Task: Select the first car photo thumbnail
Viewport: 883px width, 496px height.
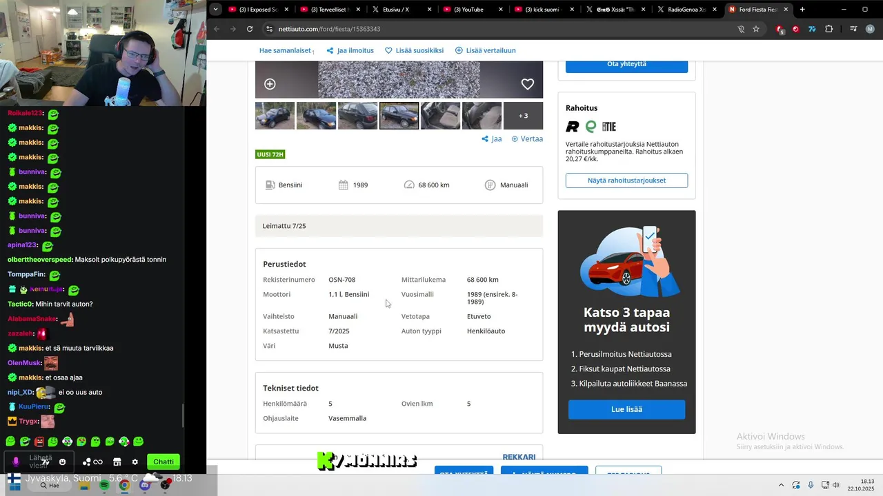Action: pos(275,116)
